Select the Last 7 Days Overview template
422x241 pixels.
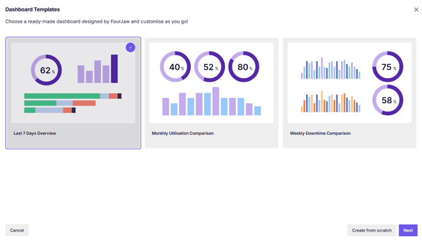click(x=73, y=93)
